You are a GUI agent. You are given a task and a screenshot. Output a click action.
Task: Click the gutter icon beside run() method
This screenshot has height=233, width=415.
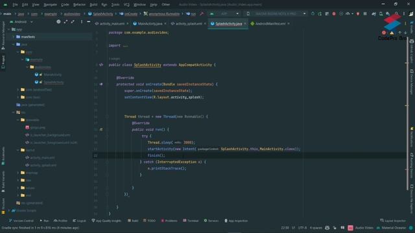[x=101, y=129]
